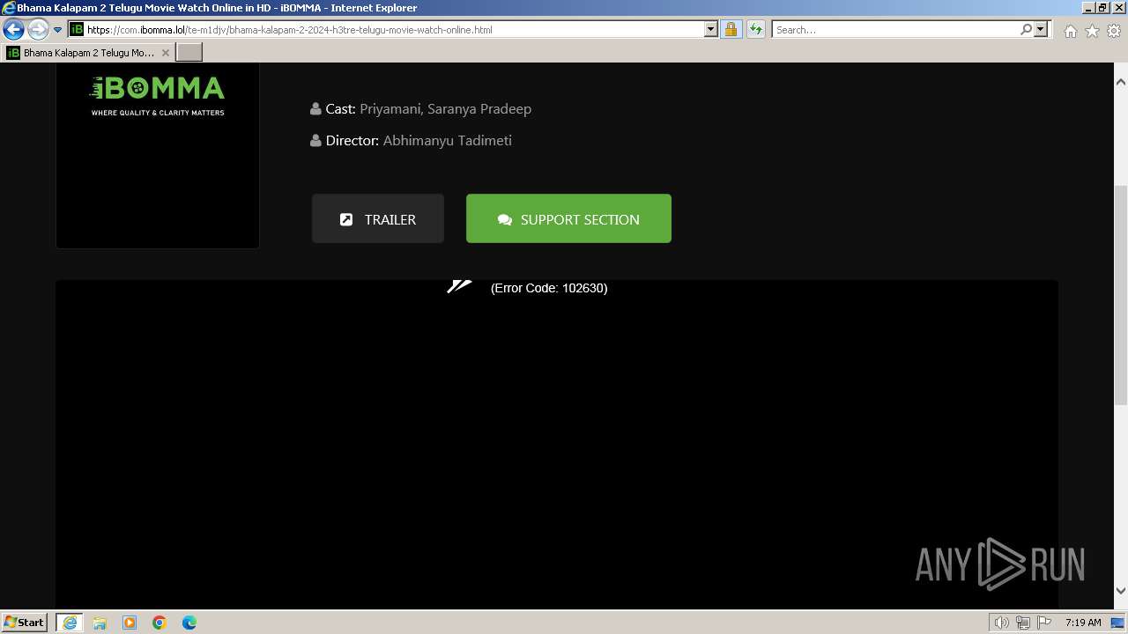The width and height of the screenshot is (1128, 634).
Task: Click the volume speaker tray icon
Action: coord(1002,623)
